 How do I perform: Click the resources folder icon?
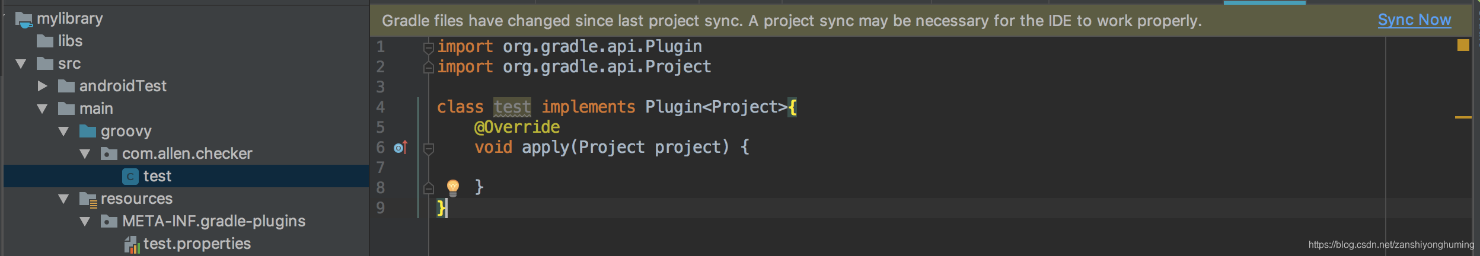pos(88,200)
